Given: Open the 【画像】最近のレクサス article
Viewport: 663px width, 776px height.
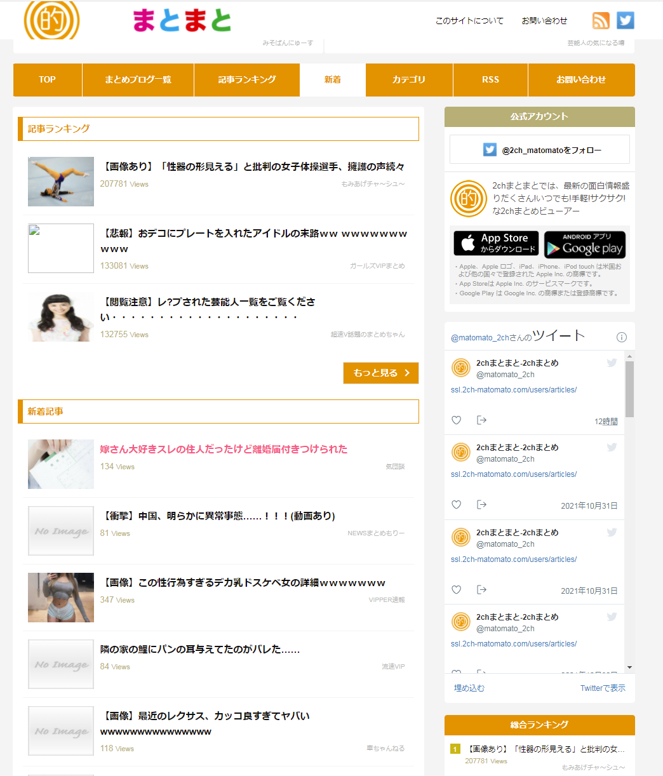Looking at the screenshot, I should point(205,723).
